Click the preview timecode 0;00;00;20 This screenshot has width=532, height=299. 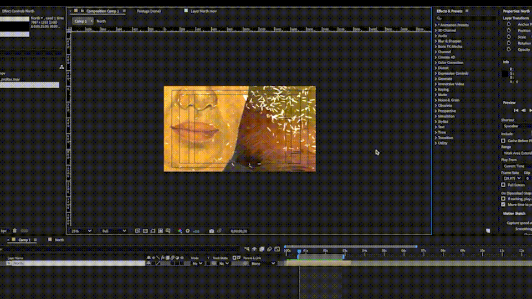click(x=239, y=231)
